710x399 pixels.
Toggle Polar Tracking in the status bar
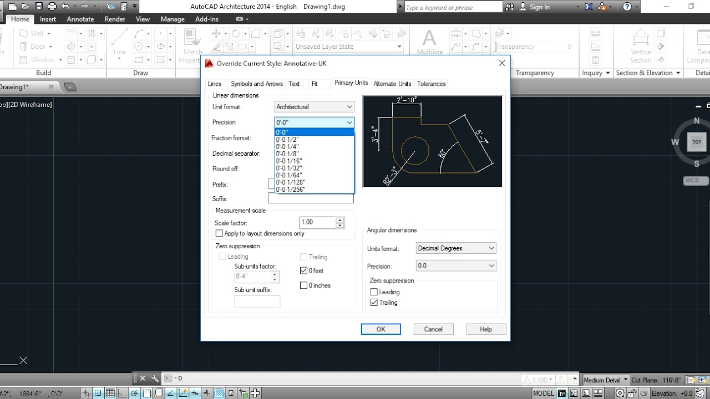click(135, 393)
